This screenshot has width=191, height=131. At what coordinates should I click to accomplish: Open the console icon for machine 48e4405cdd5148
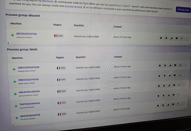[174, 85]
